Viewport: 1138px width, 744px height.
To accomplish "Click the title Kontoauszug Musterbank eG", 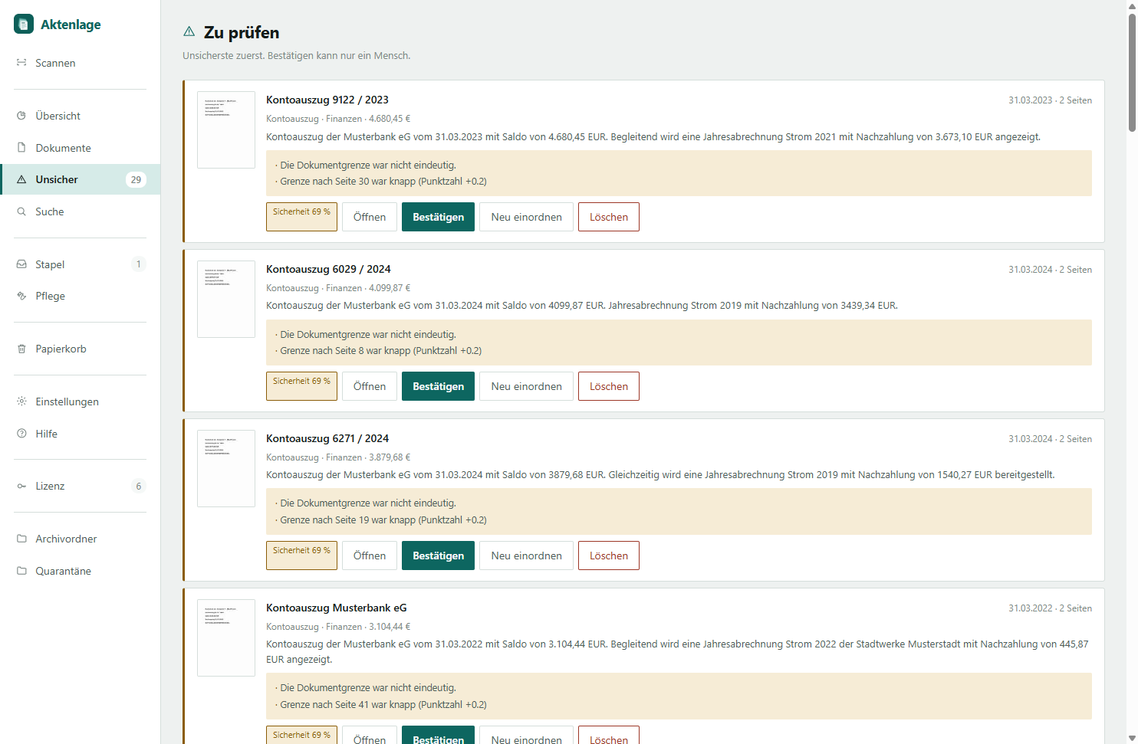I will pos(337,608).
